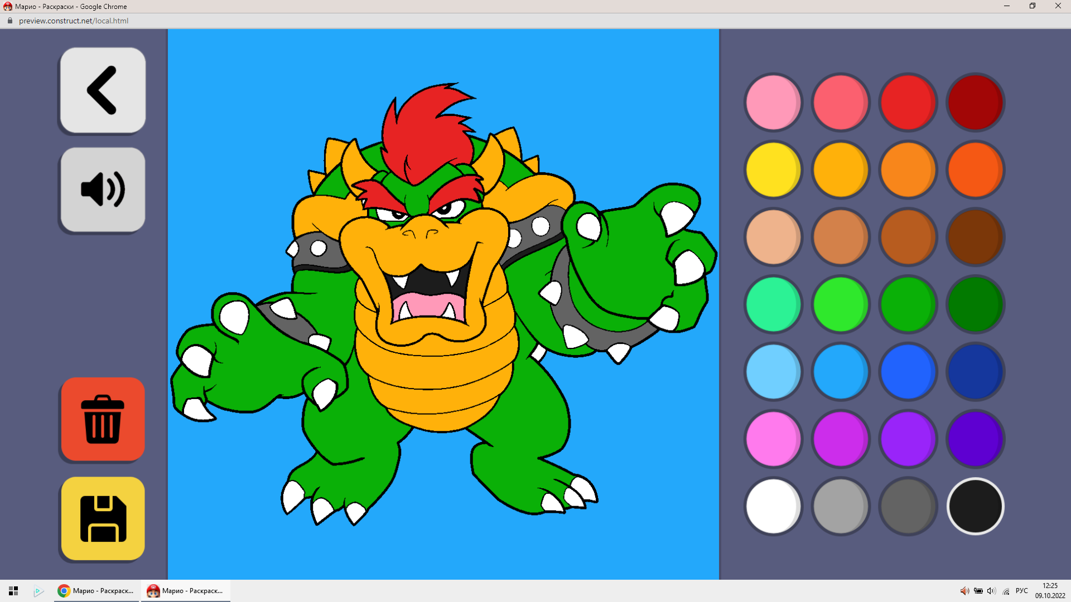The height and width of the screenshot is (602, 1071).
Task: Open the Windows Start menu
Action: click(13, 591)
